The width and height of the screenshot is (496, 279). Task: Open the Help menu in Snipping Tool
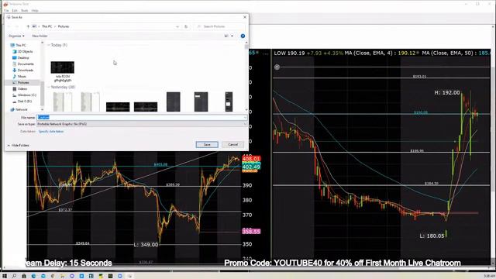tap(35, 10)
